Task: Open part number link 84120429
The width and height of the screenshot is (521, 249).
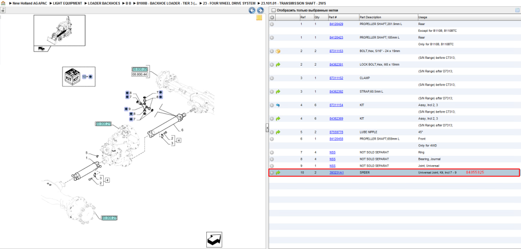Action: pos(336,24)
